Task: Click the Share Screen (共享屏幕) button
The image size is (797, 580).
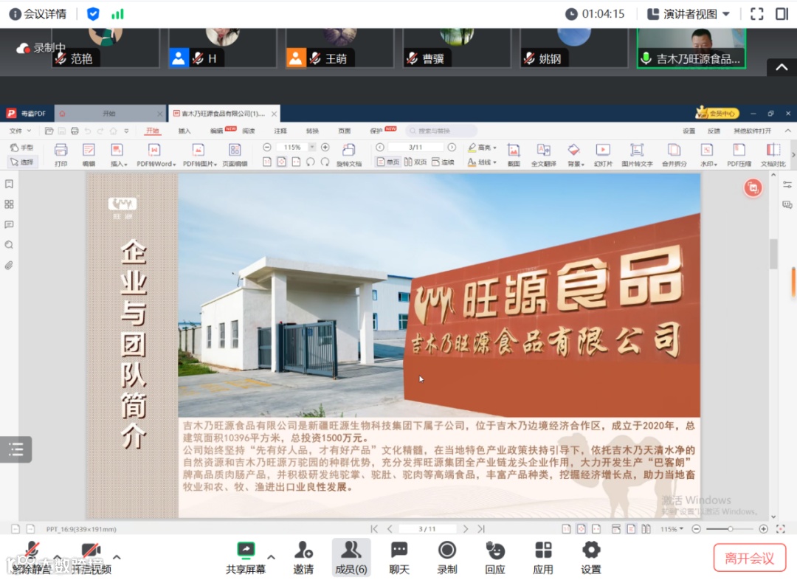Action: (246, 558)
